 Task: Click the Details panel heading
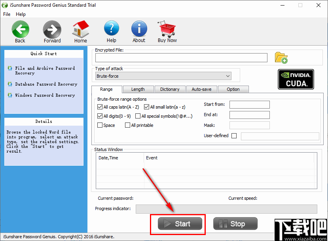tap(44, 122)
